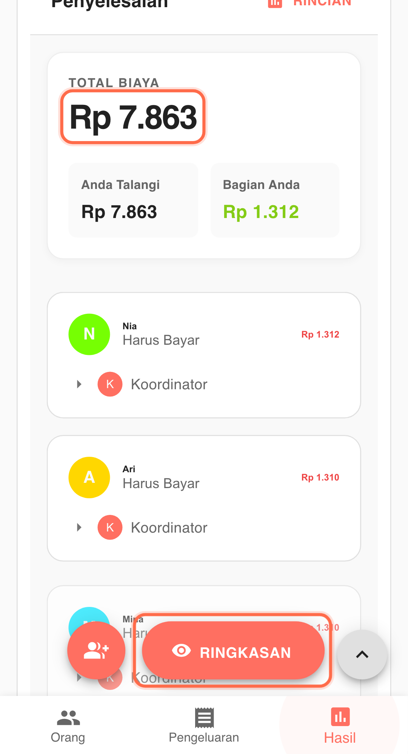
Task: Tap the Bagian Anda card
Action: pos(275,200)
